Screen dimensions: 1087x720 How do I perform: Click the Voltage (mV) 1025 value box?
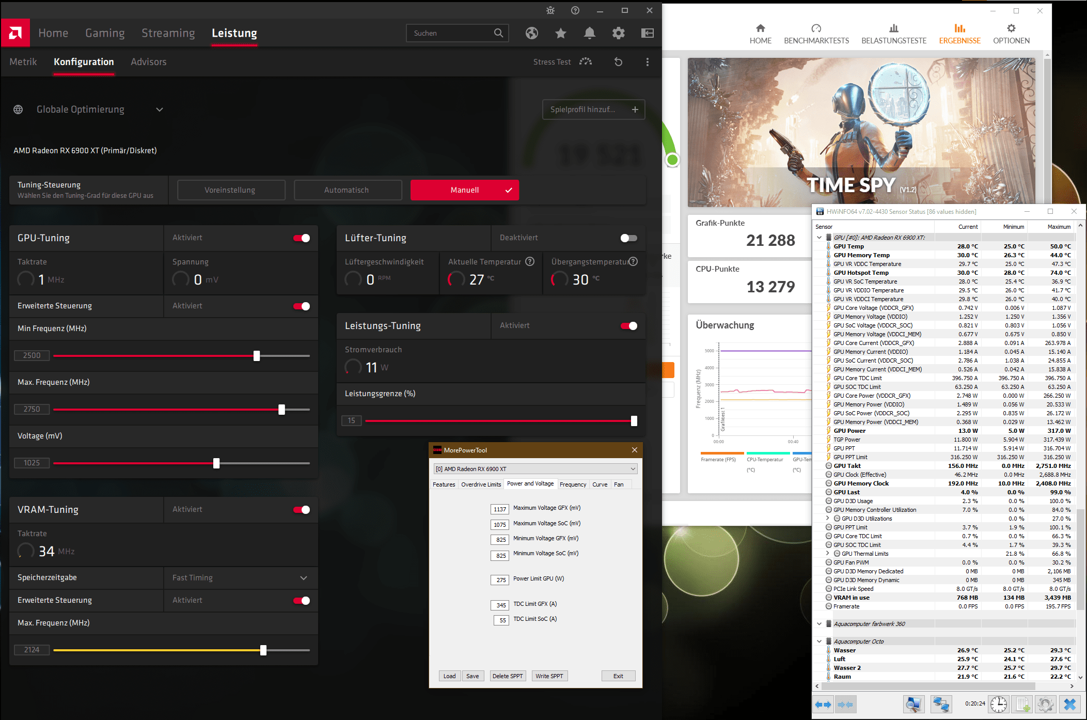(x=32, y=463)
